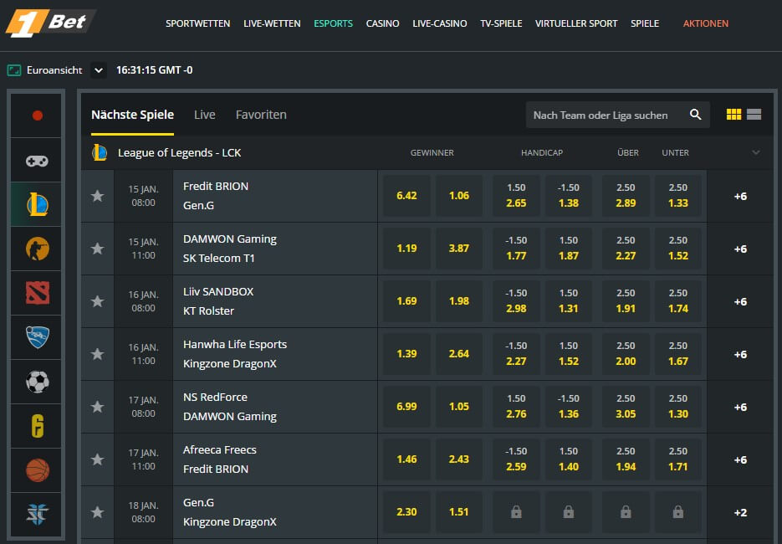This screenshot has width=782, height=544.
Task: Open AKTIONEN promotions link
Action: [x=706, y=23]
